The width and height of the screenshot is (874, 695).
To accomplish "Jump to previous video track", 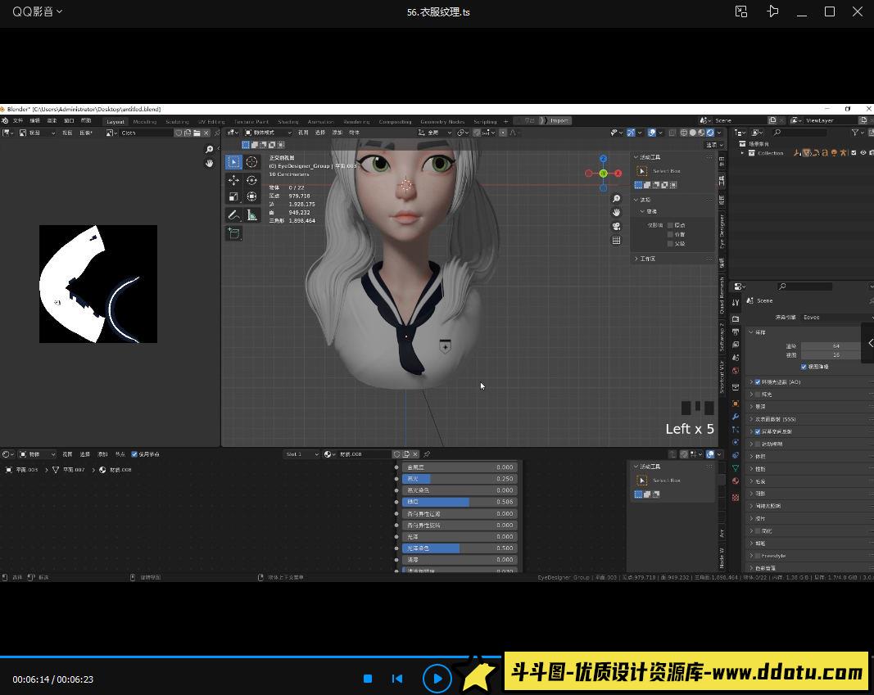I will click(397, 679).
